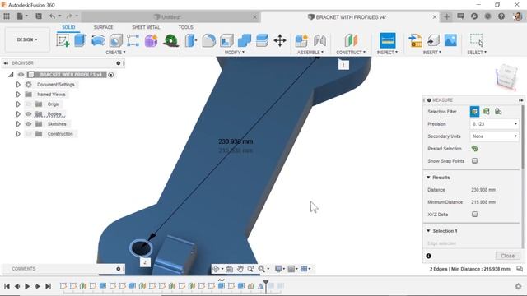Screen dimensions: 527x296
Task: Choose the second Selection Filter icon
Action: pyautogui.click(x=487, y=112)
